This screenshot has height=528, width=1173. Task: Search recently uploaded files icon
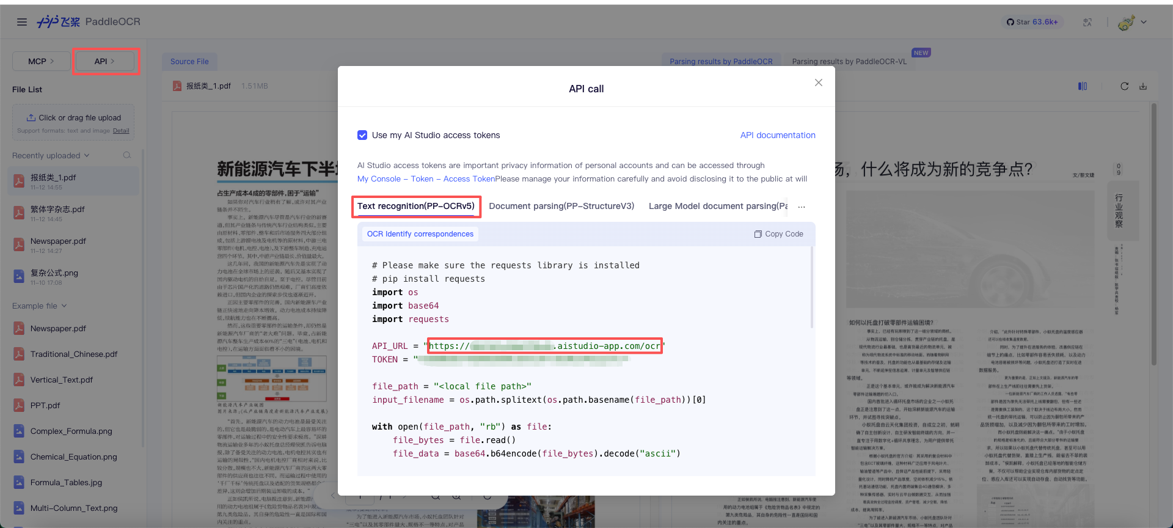(127, 155)
